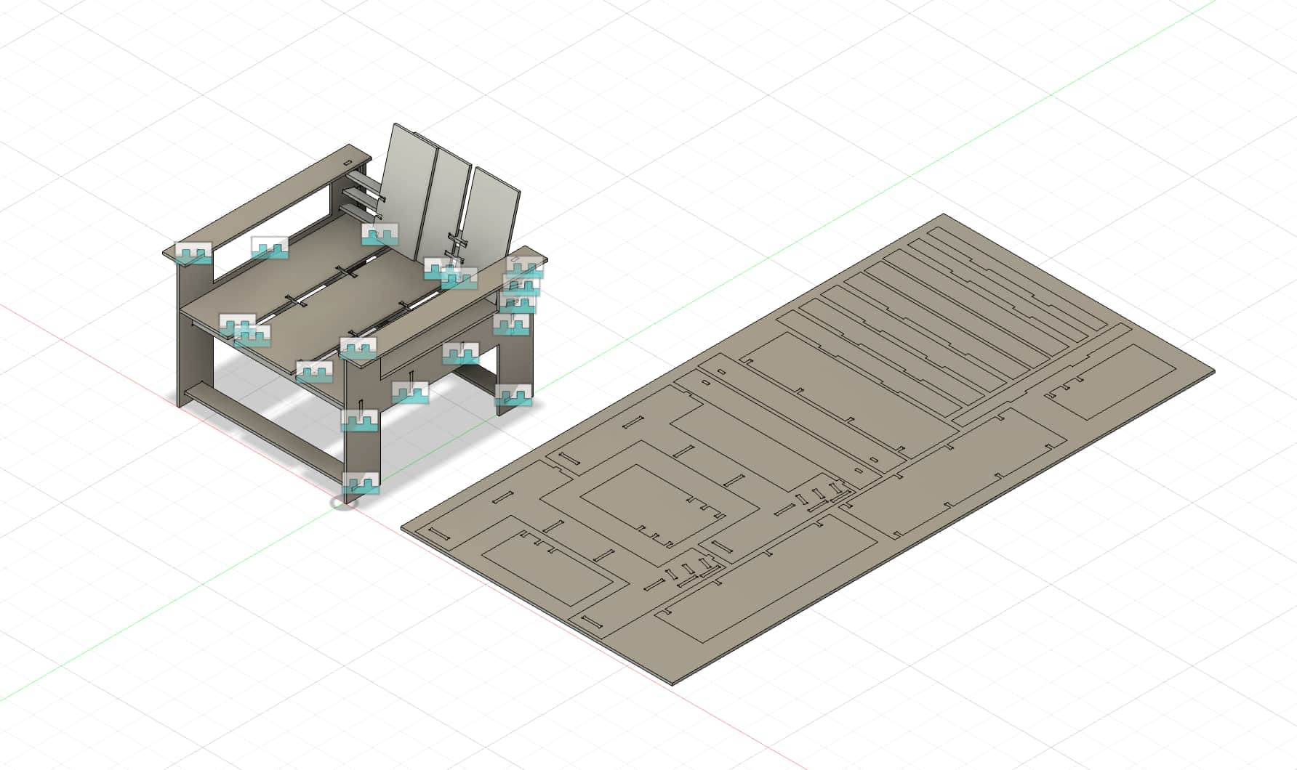Pick joint icon inside left armrest side opening
Screen dimensions: 1297x770
(x=270, y=247)
